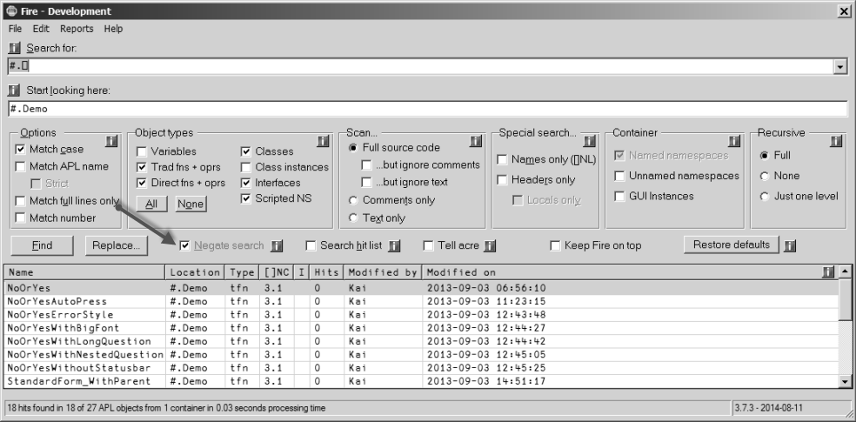Click info icon beside Search for label

pyautogui.click(x=15, y=48)
